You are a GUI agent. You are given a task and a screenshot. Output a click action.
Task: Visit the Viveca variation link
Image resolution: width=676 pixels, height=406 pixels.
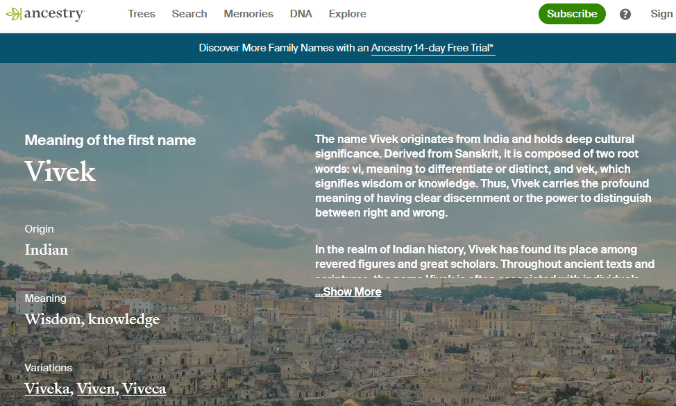[x=144, y=389]
